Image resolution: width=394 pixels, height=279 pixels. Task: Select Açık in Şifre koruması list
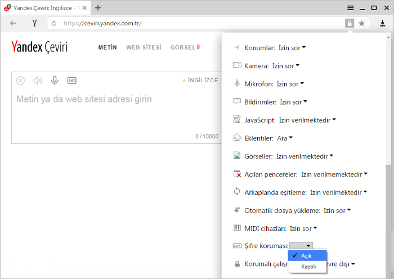click(x=307, y=255)
